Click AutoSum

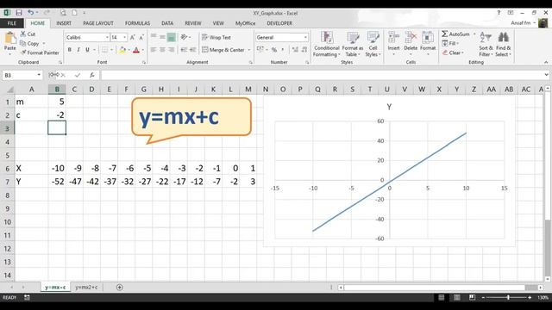pos(456,34)
